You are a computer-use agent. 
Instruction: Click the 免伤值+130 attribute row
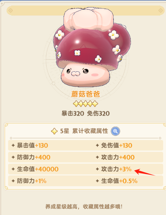coord(114,145)
